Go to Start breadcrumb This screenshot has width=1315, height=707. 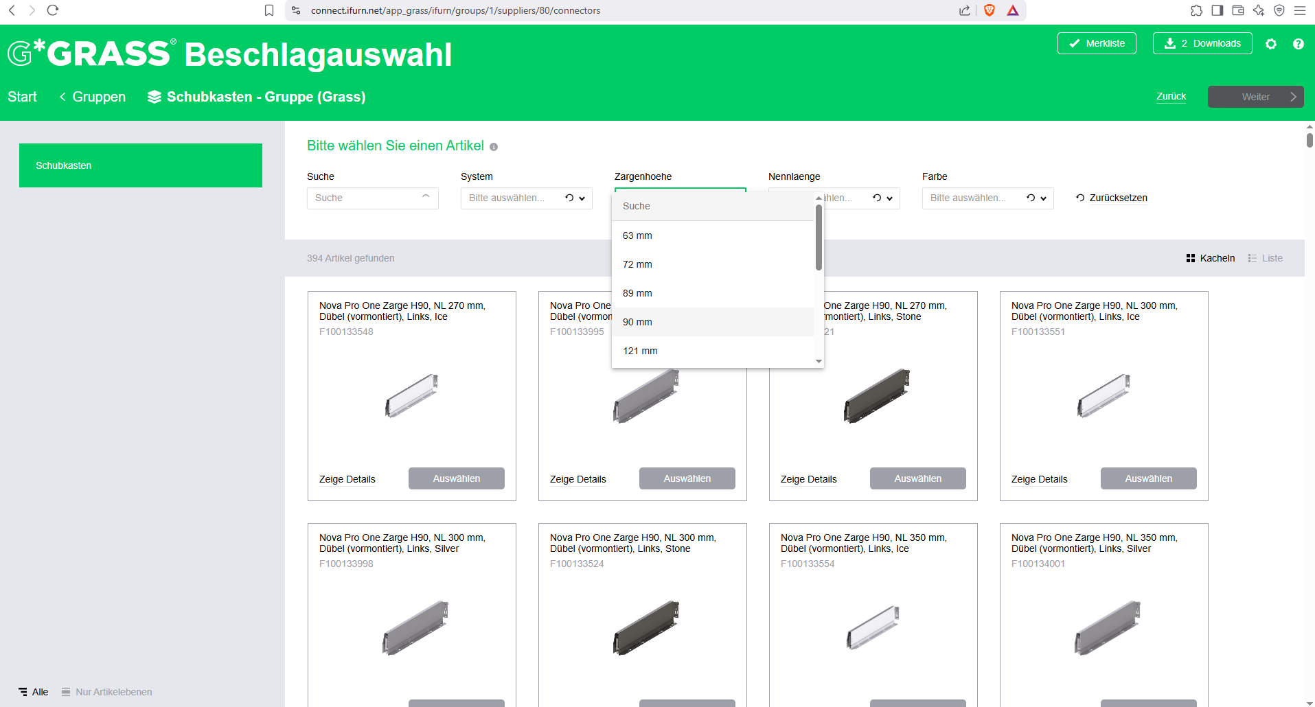22,97
